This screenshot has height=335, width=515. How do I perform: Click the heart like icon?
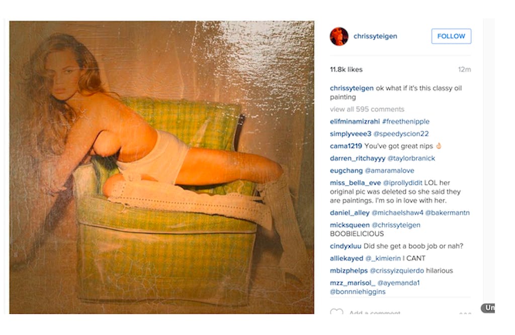point(336,311)
